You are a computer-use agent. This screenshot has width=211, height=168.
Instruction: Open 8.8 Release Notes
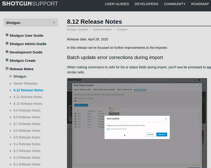coord(27,117)
